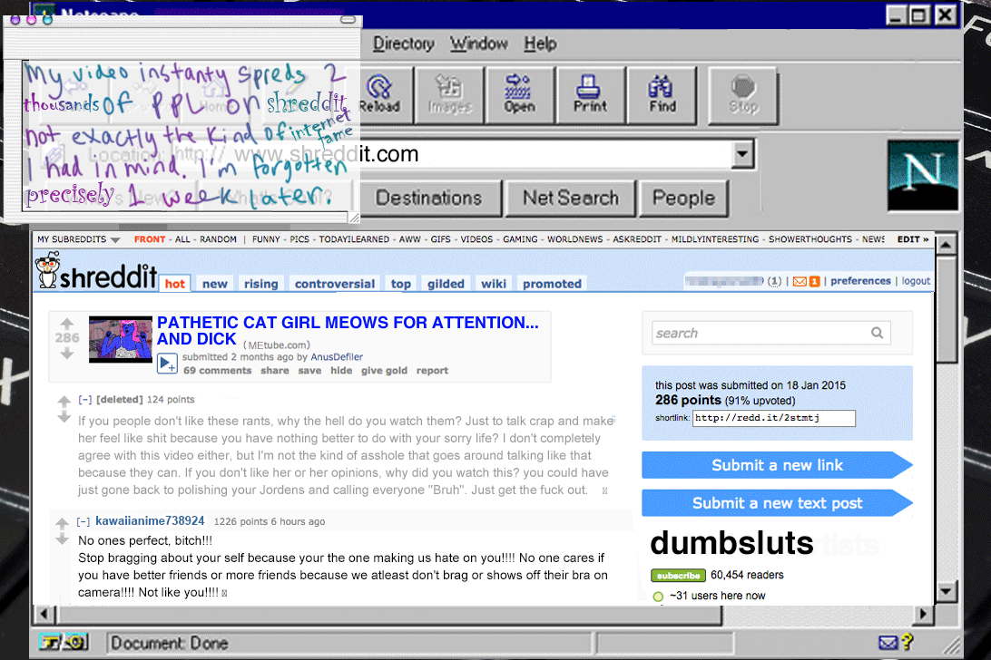This screenshot has width=991, height=660.
Task: Click the Stop toolbar button
Action: [742, 95]
